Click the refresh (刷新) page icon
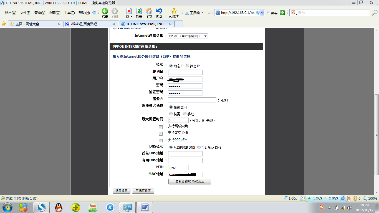The width and height of the screenshot is (379, 213). point(139,11)
